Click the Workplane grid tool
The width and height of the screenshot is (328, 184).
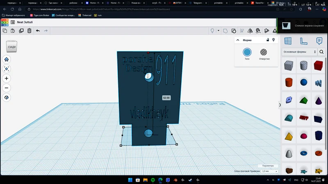coord(288,41)
